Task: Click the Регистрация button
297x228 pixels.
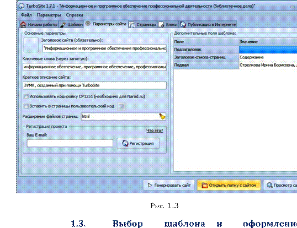Action: pos(138,143)
